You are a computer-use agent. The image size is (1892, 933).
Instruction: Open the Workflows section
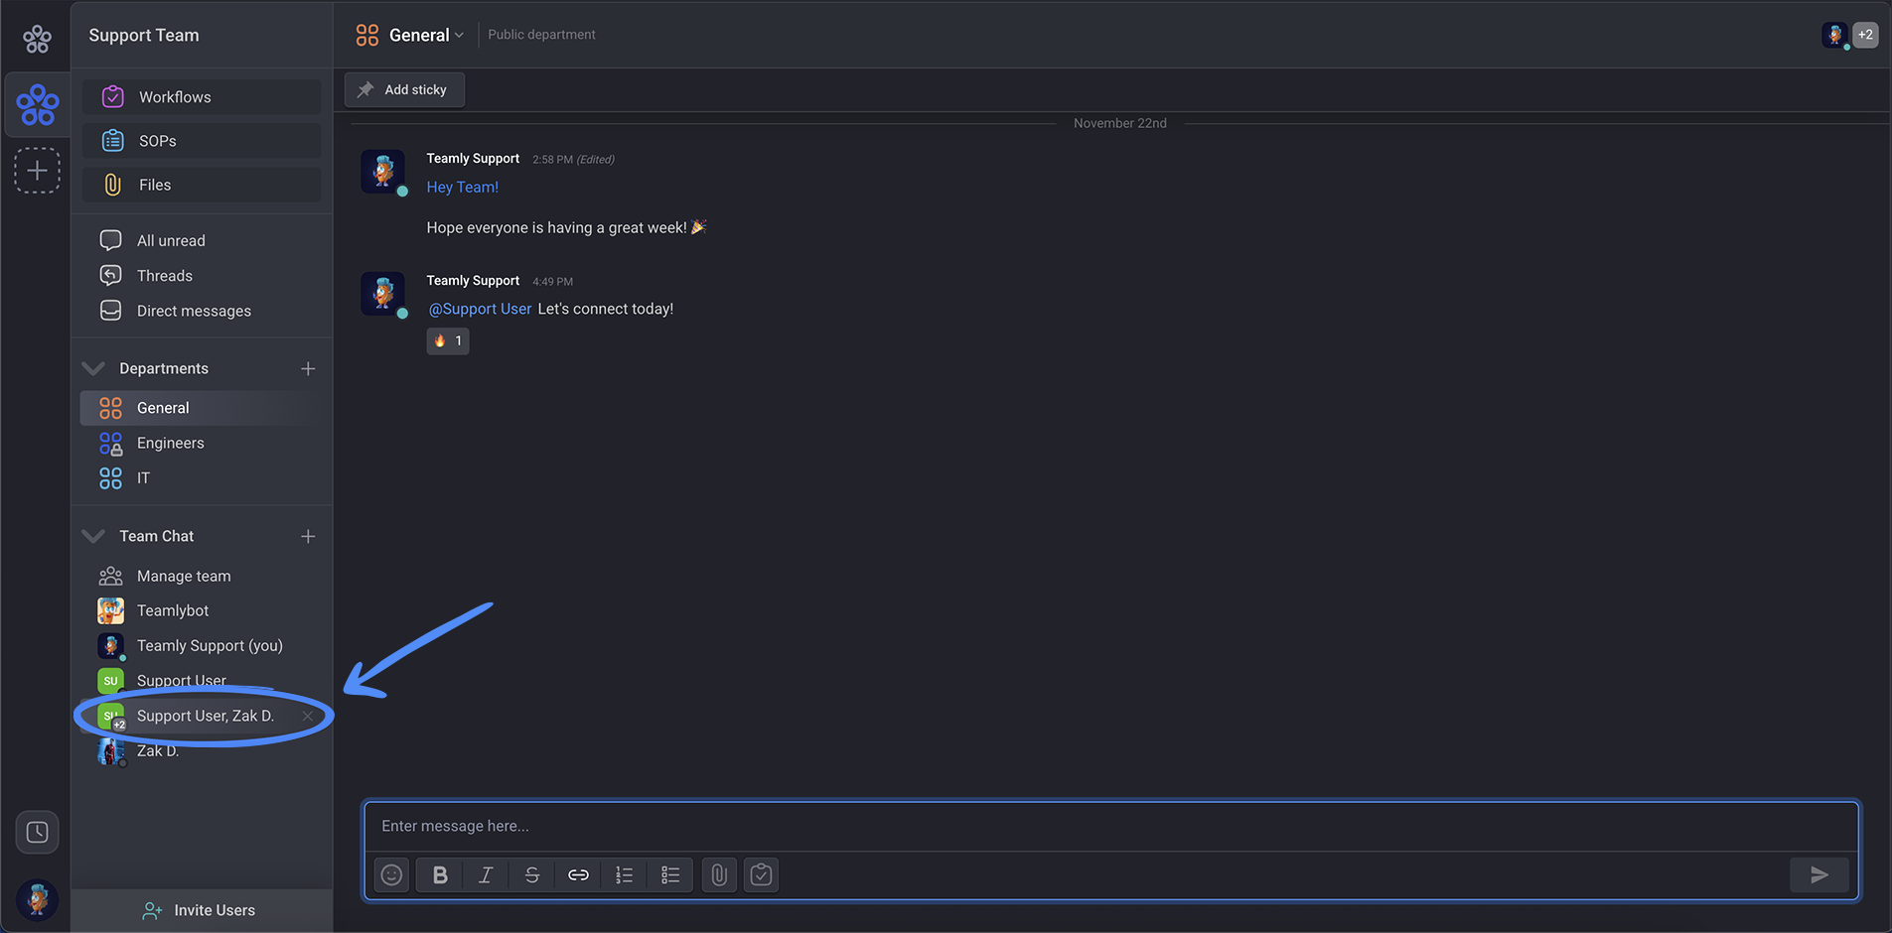click(x=202, y=97)
